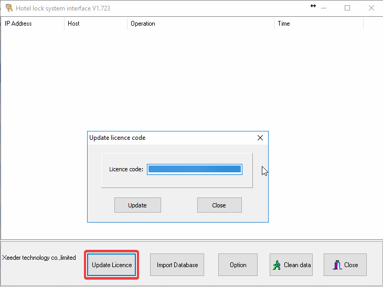Click the Clean data button
383x287 pixels.
pos(291,265)
